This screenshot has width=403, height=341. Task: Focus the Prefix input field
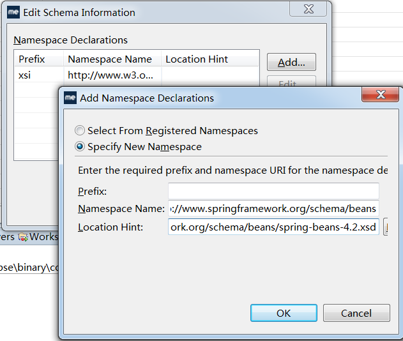pos(273,191)
